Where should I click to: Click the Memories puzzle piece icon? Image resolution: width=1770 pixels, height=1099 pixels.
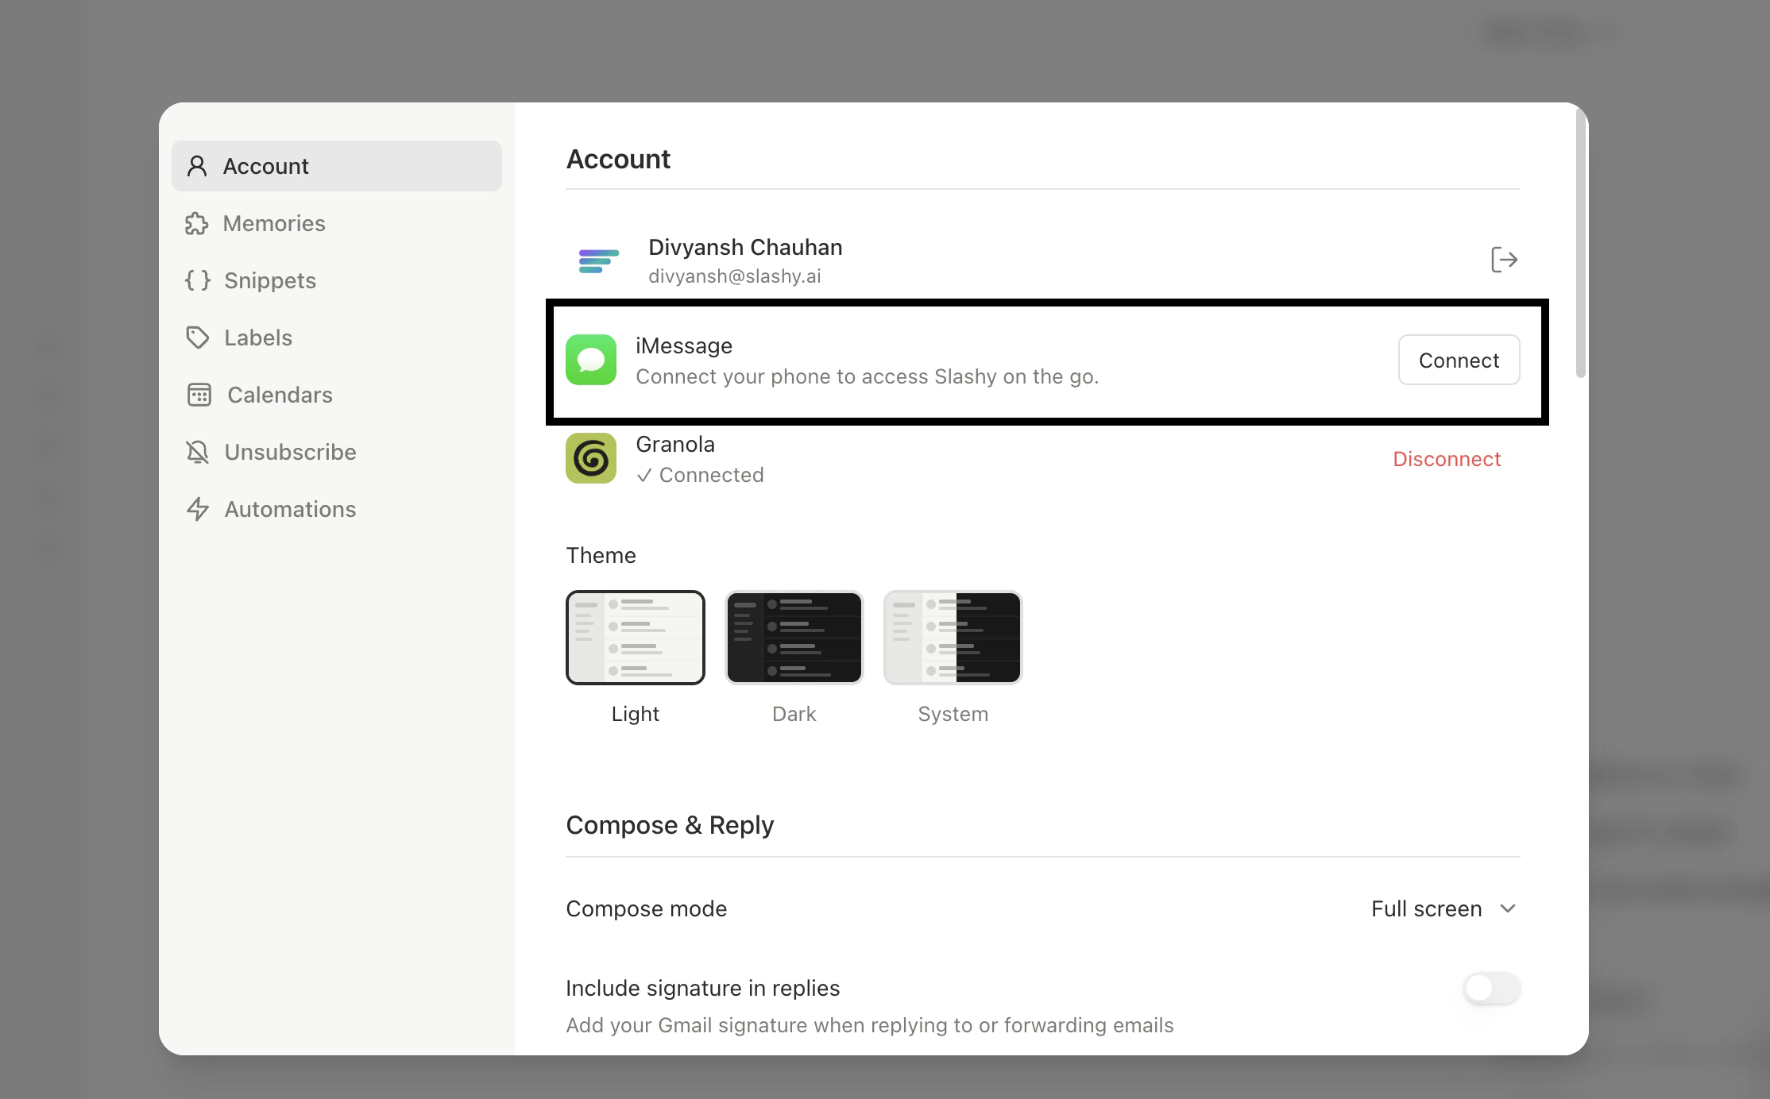(197, 223)
